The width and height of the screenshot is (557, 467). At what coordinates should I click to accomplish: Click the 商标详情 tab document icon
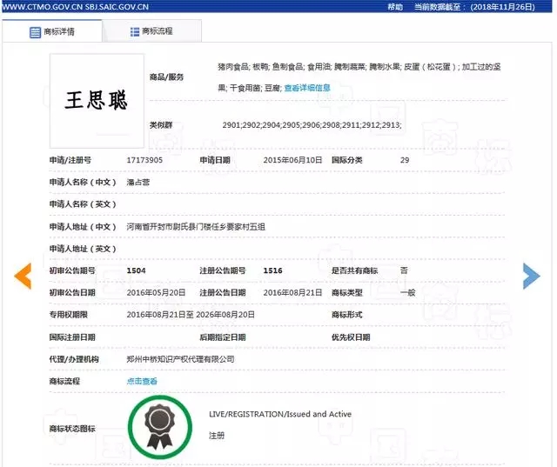click(35, 32)
